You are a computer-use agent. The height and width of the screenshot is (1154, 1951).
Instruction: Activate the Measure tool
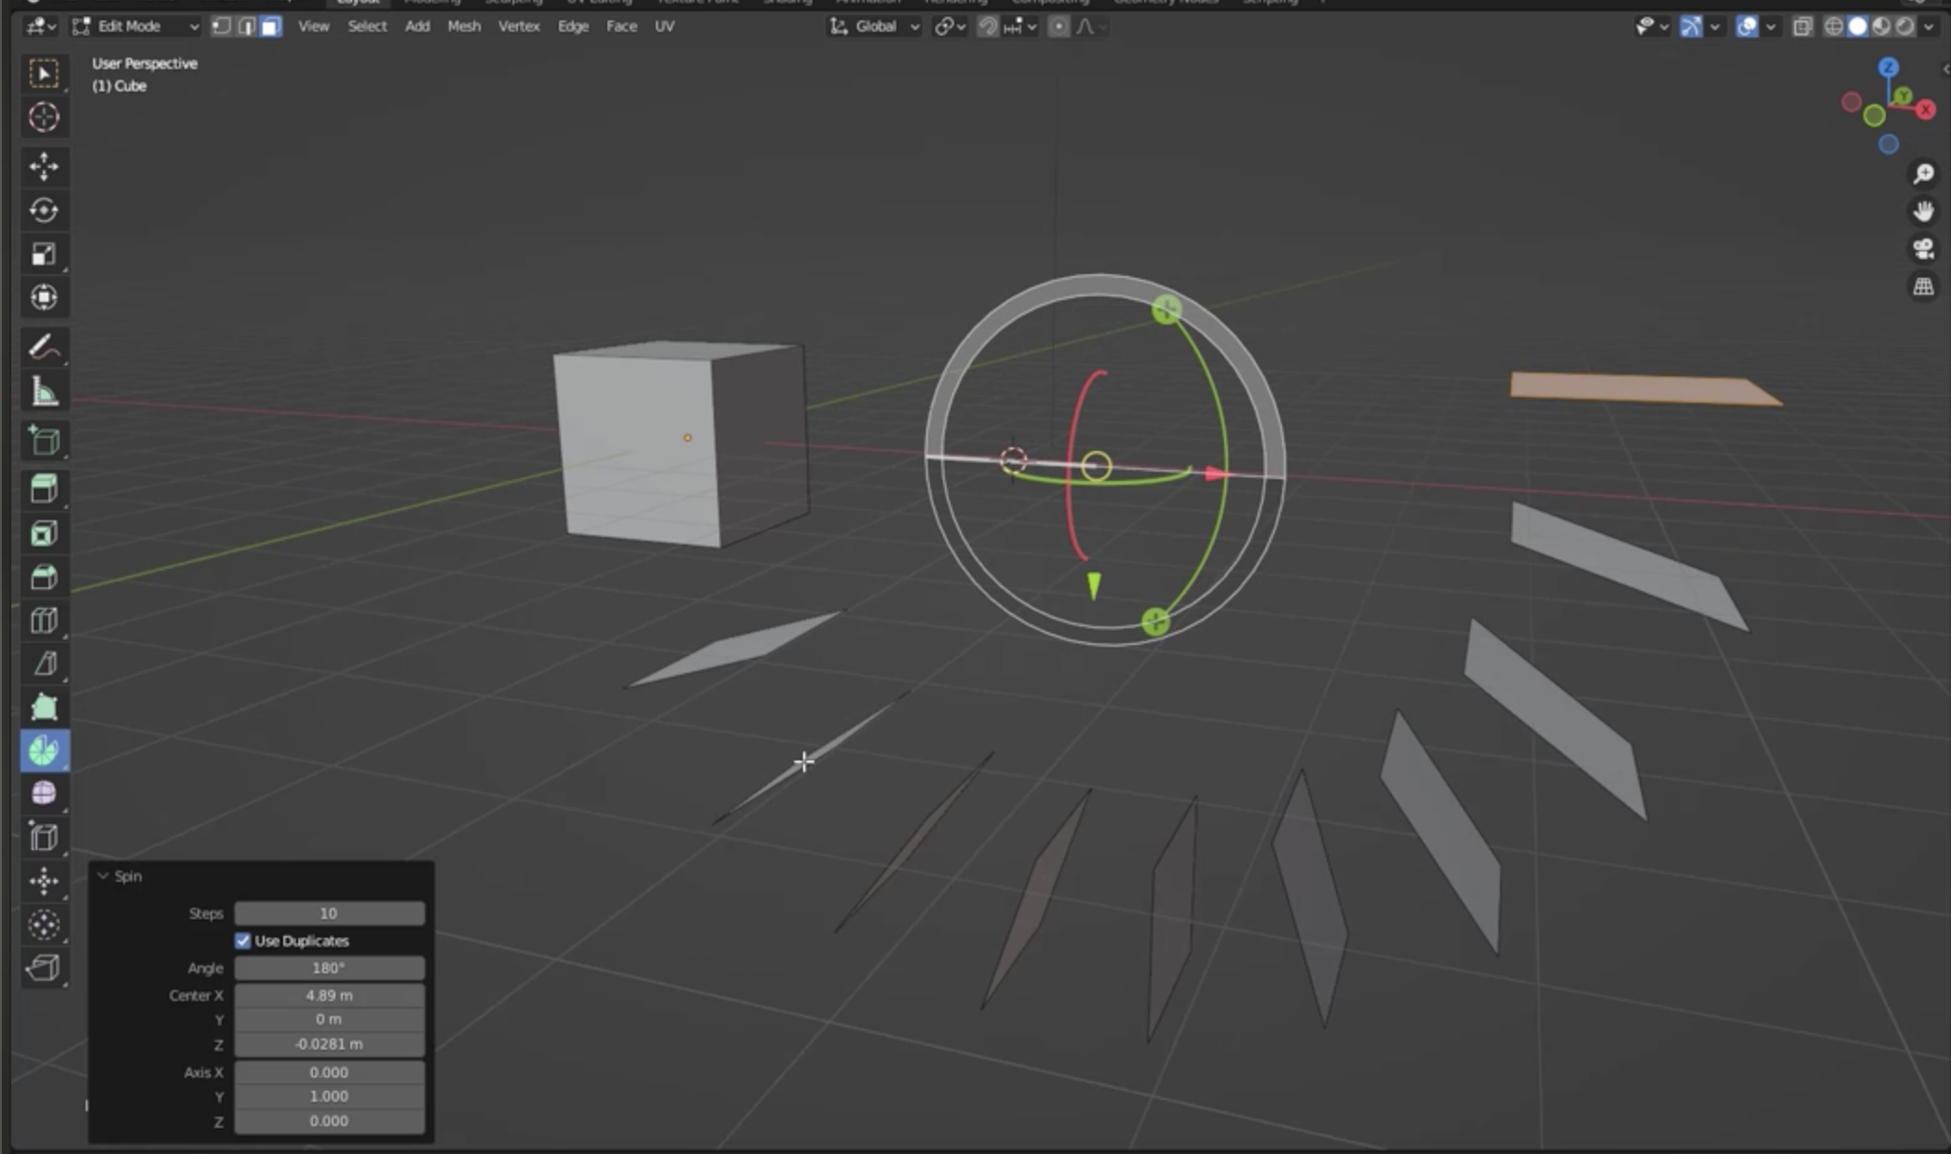[x=44, y=392]
